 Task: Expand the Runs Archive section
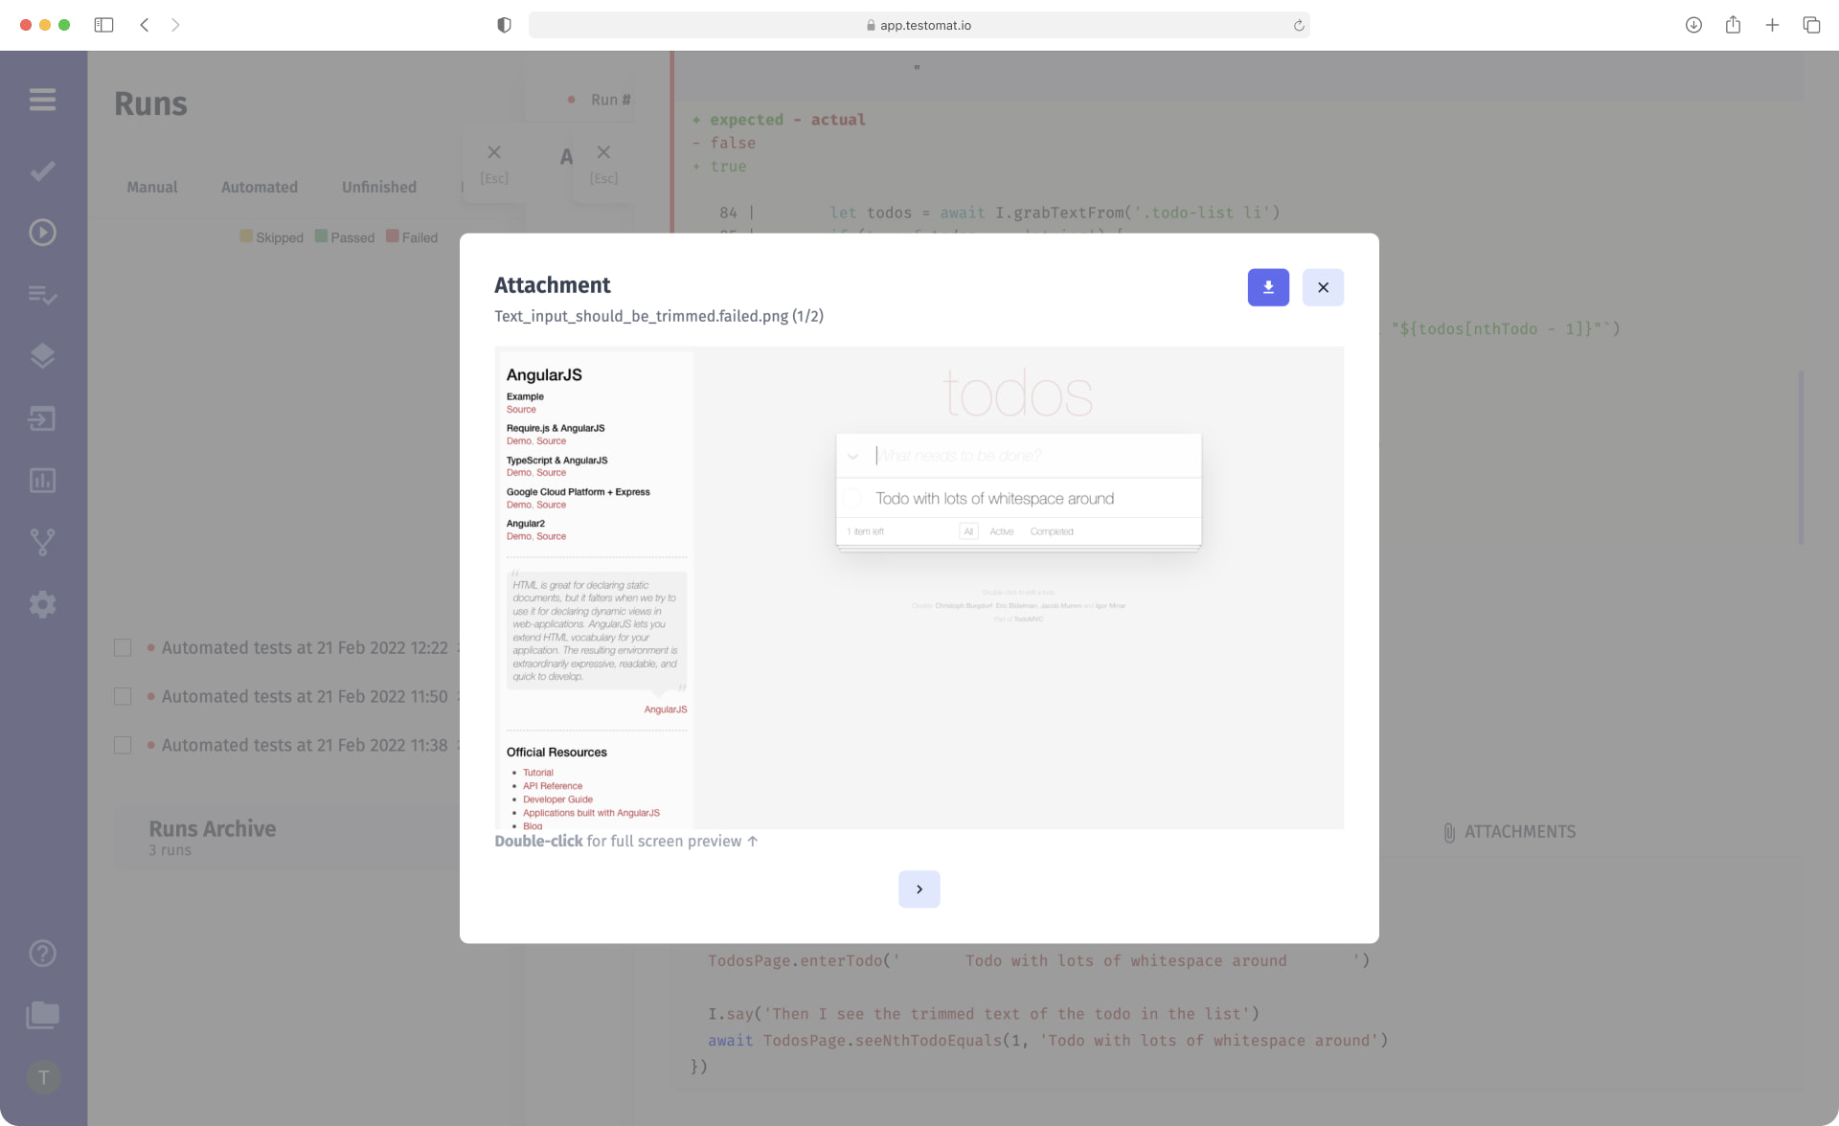[x=213, y=829]
